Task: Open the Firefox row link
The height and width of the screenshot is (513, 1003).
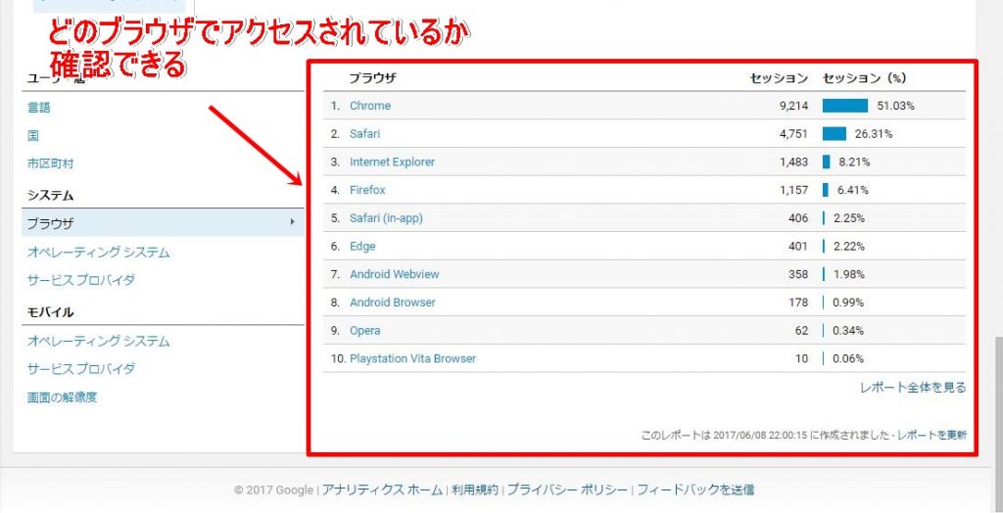Action: (367, 190)
